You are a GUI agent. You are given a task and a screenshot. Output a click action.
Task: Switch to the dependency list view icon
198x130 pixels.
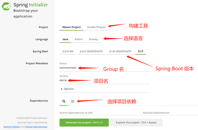click(73, 101)
